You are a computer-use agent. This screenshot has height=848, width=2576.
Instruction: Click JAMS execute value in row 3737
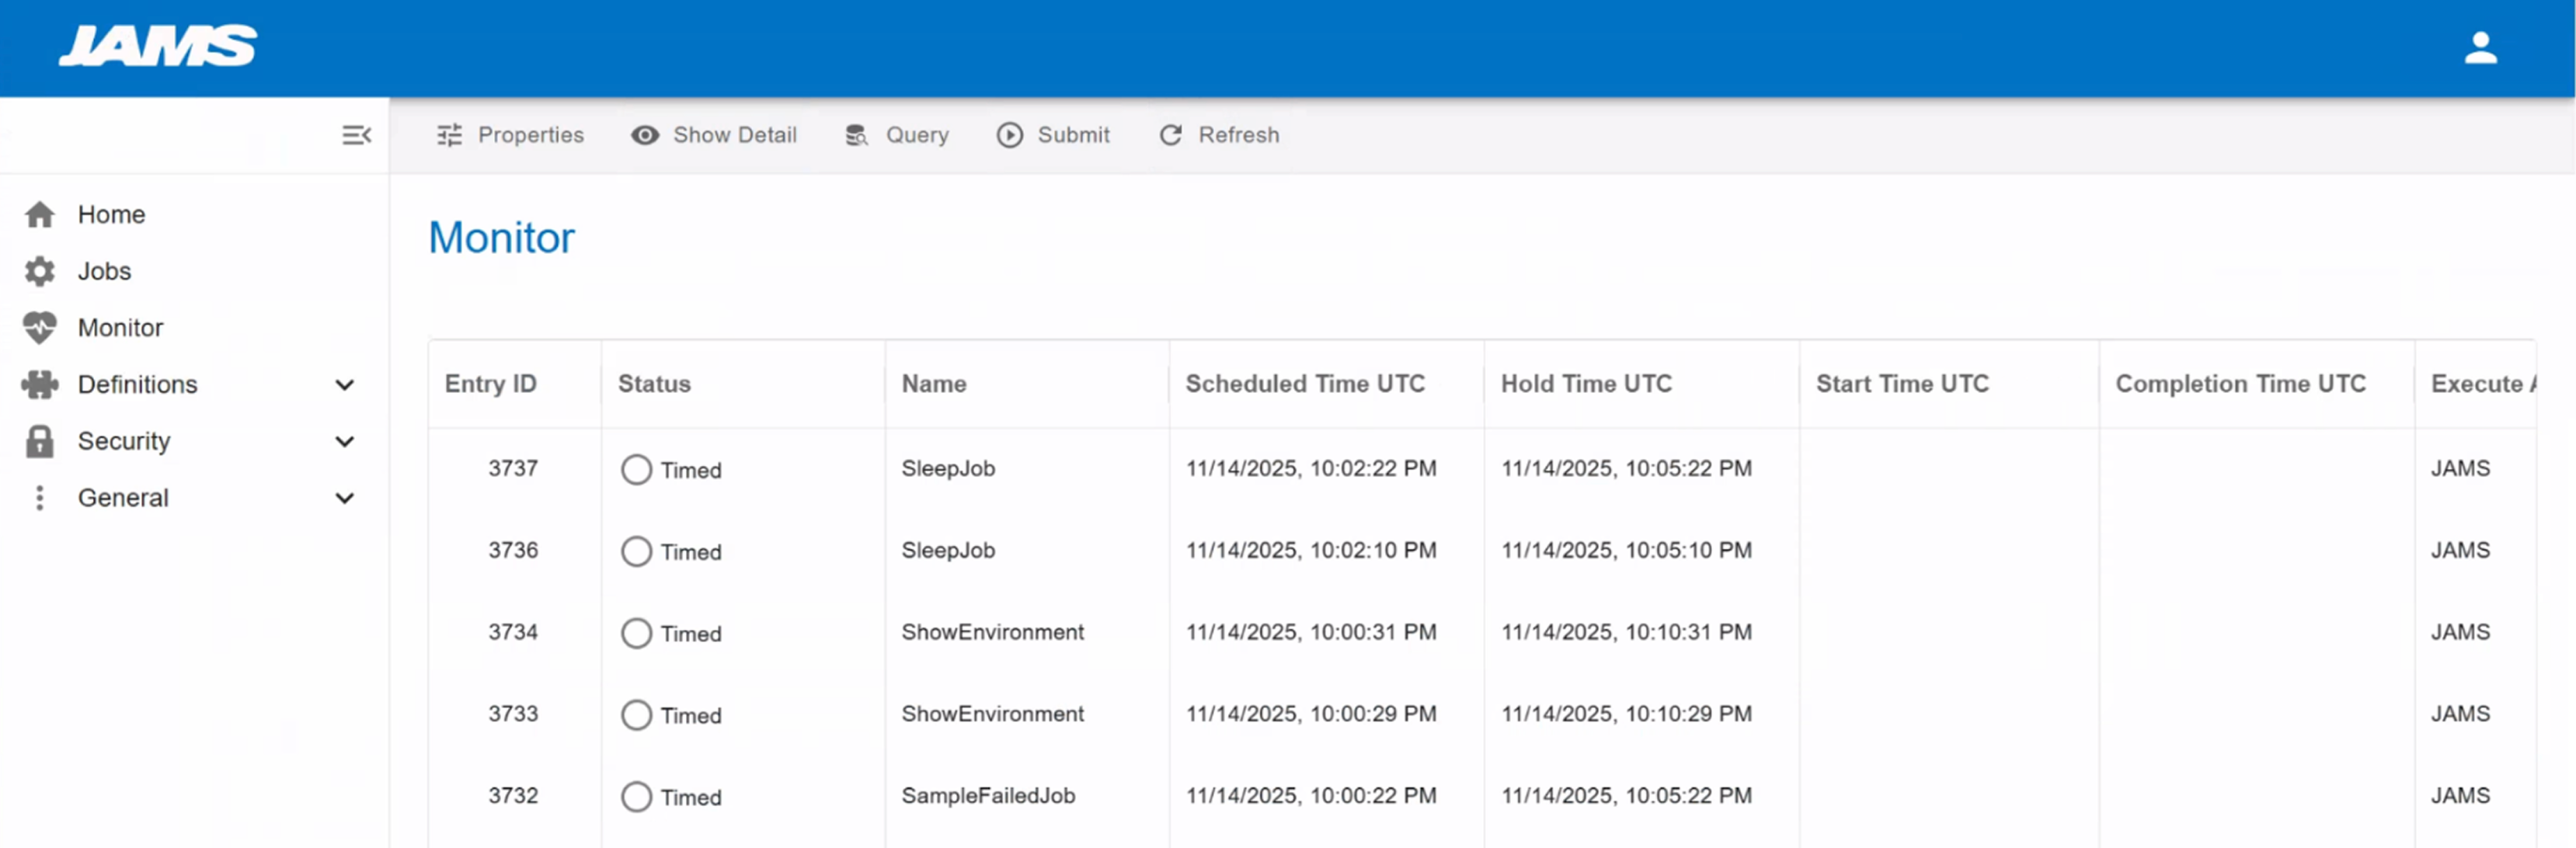tap(2460, 468)
